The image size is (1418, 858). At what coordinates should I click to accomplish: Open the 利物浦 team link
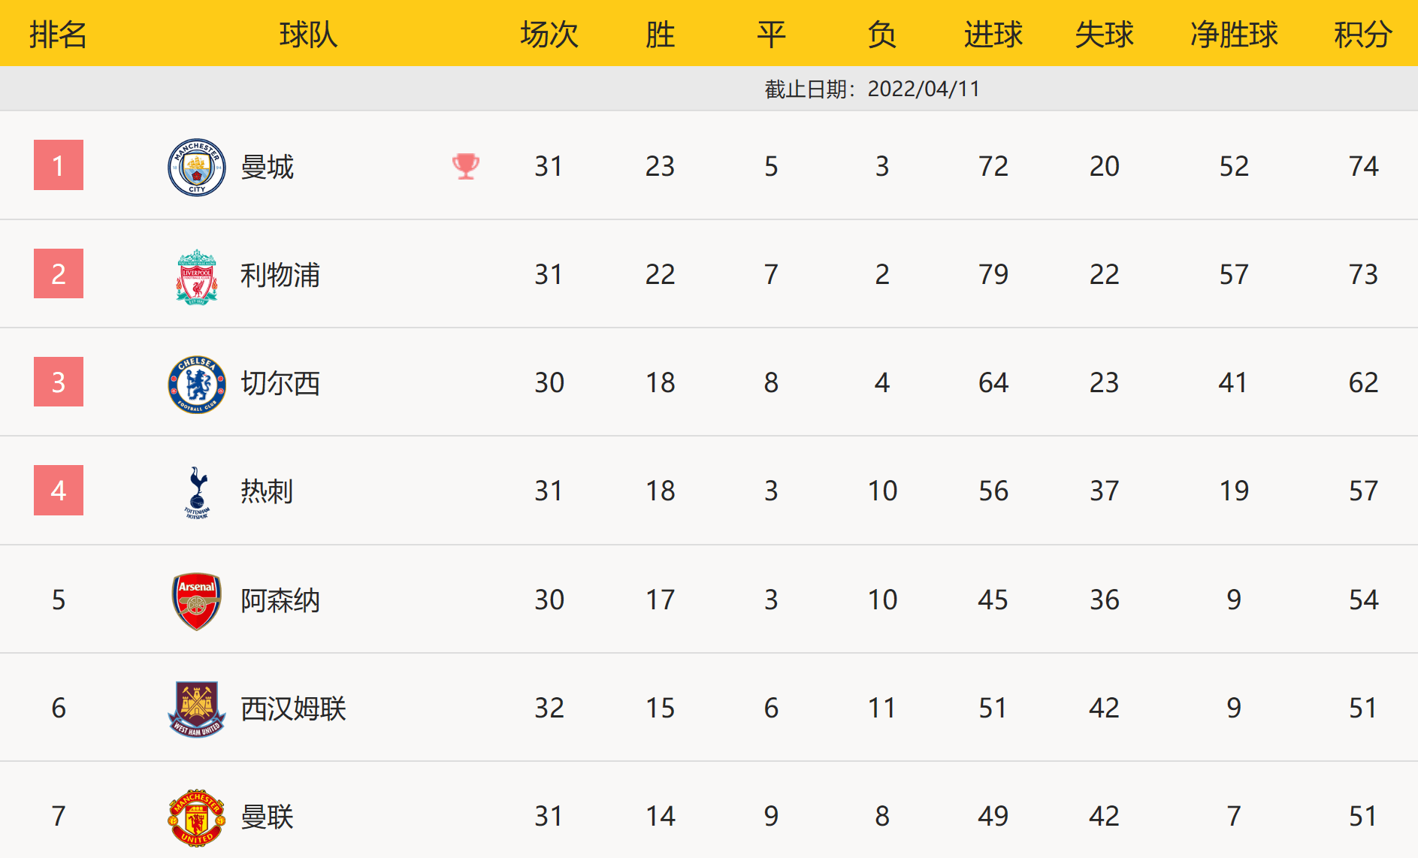(280, 275)
